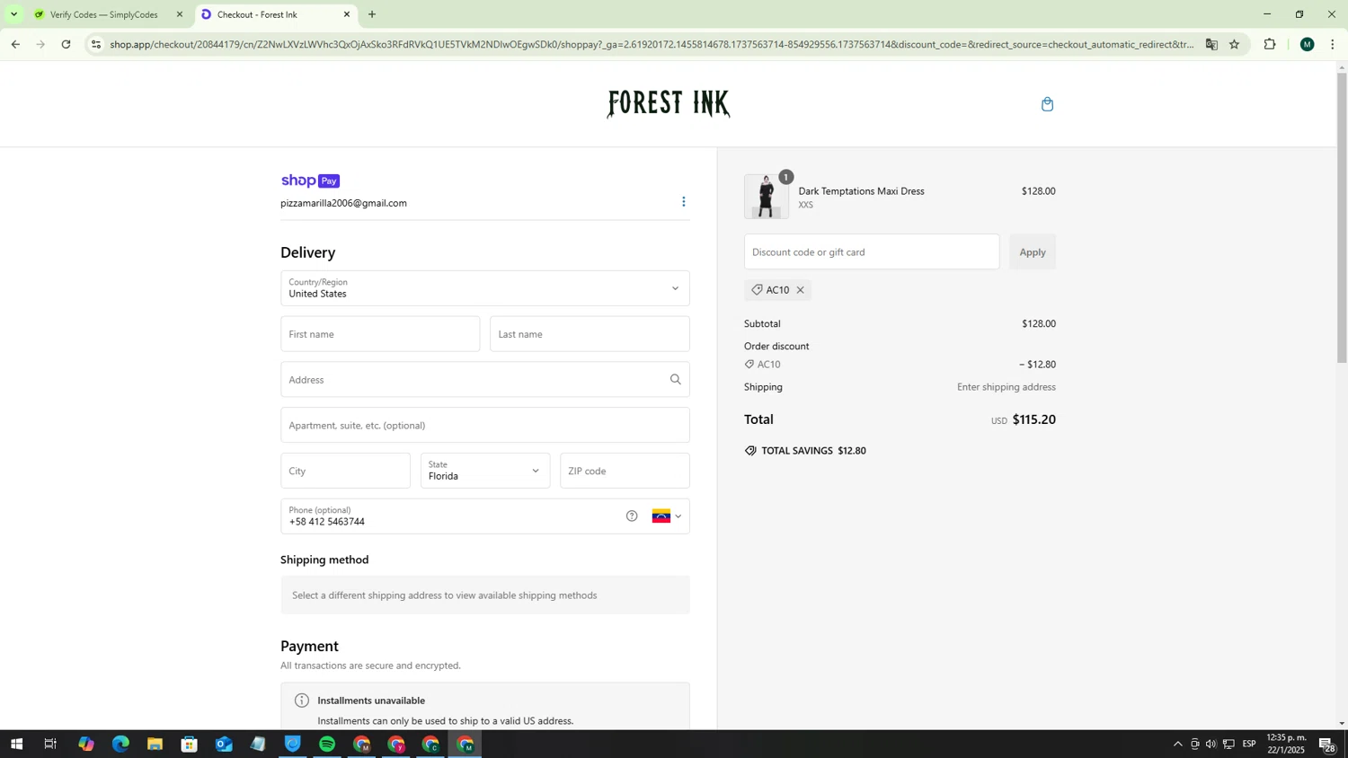The height and width of the screenshot is (758, 1348).
Task: Open the translate page icon
Action: [1211, 44]
